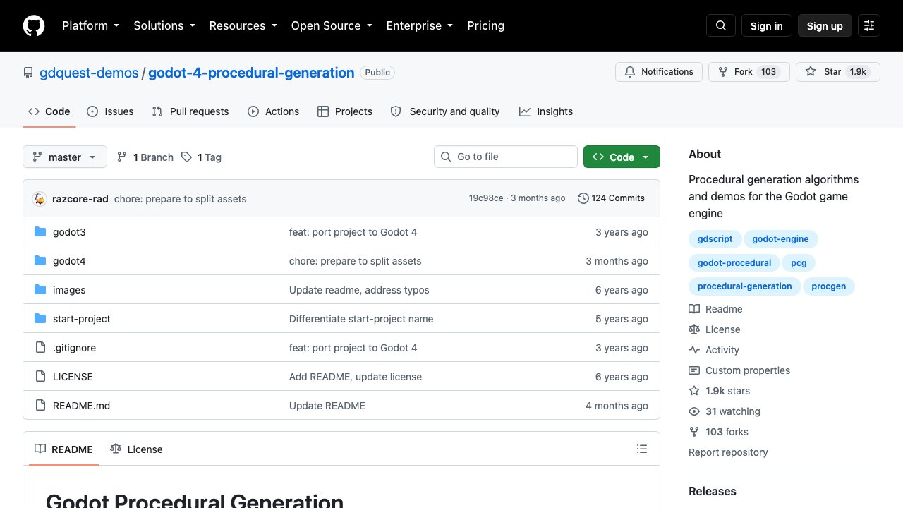Click the repository icon before gdquest-demos

(28, 73)
